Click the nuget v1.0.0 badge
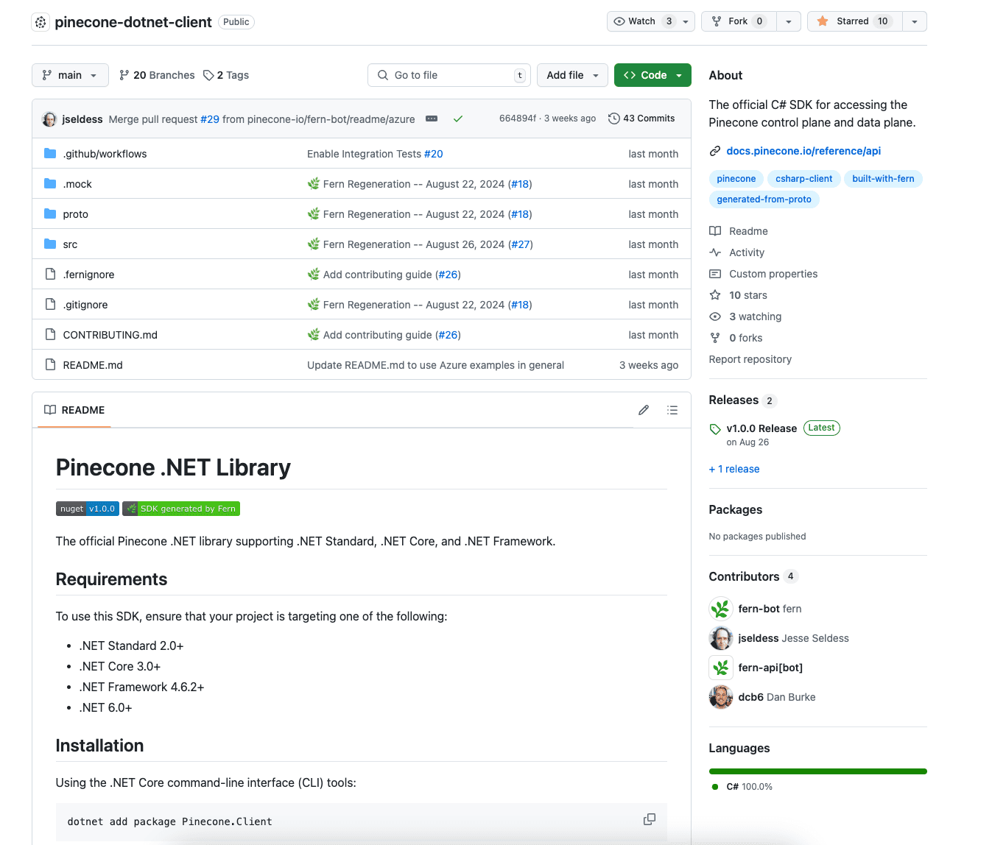 click(x=88, y=509)
